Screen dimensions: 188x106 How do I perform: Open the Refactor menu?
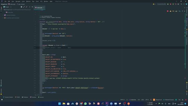click(28, 1)
